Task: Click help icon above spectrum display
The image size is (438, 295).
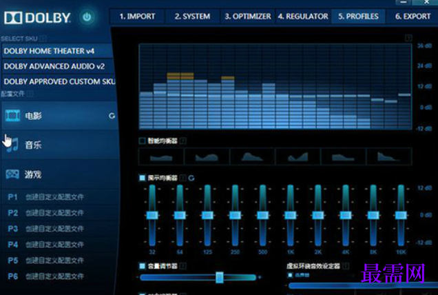Action: [x=408, y=38]
